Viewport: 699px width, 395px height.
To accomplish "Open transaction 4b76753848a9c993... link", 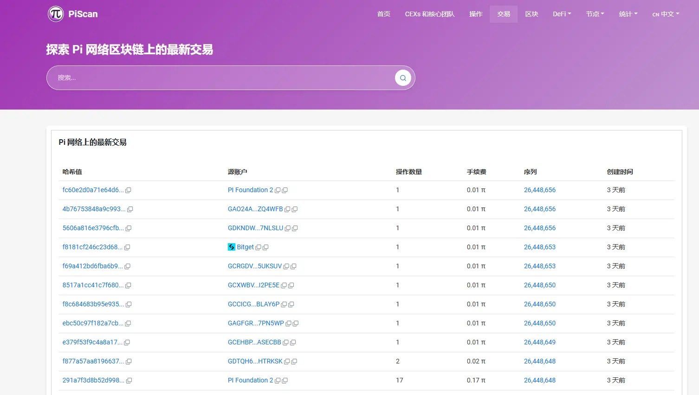I will pos(94,209).
